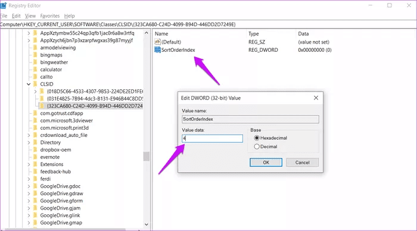Select the crdownload_auto_file tree item
The height and width of the screenshot is (231, 417).
[x=64, y=135]
